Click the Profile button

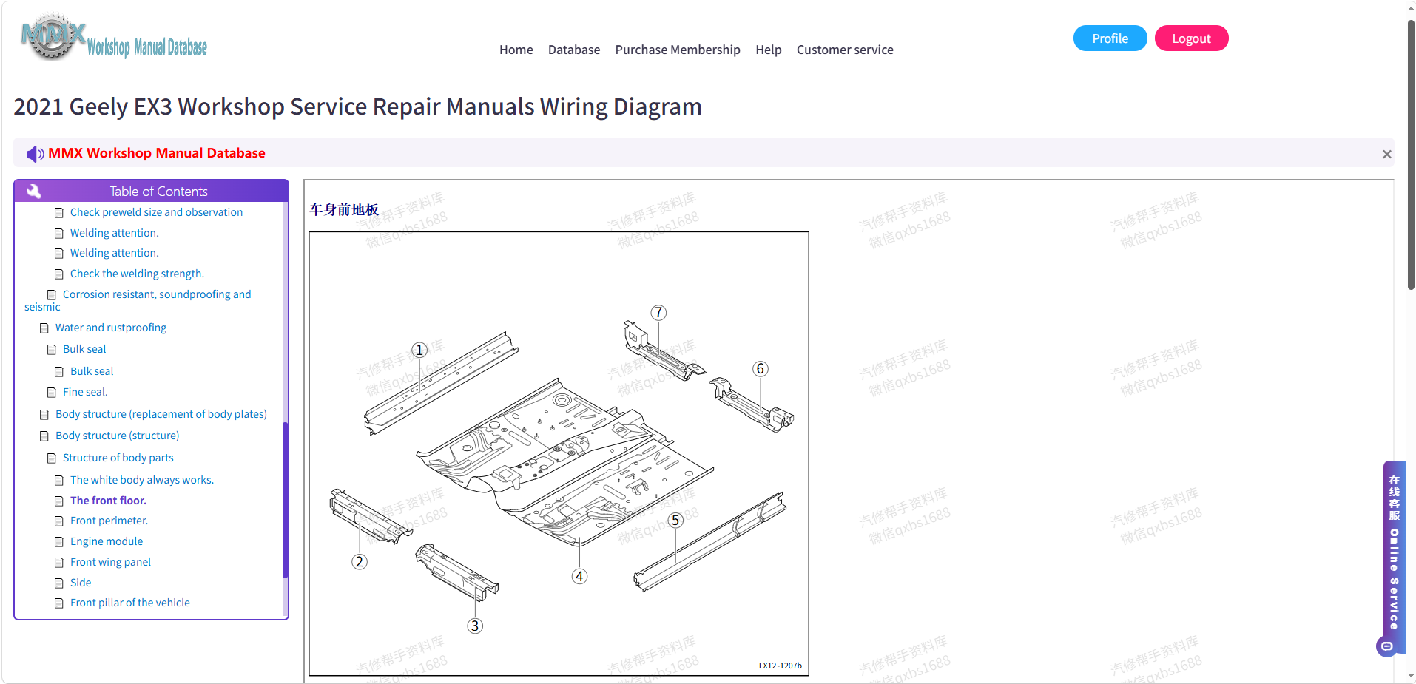(1110, 38)
